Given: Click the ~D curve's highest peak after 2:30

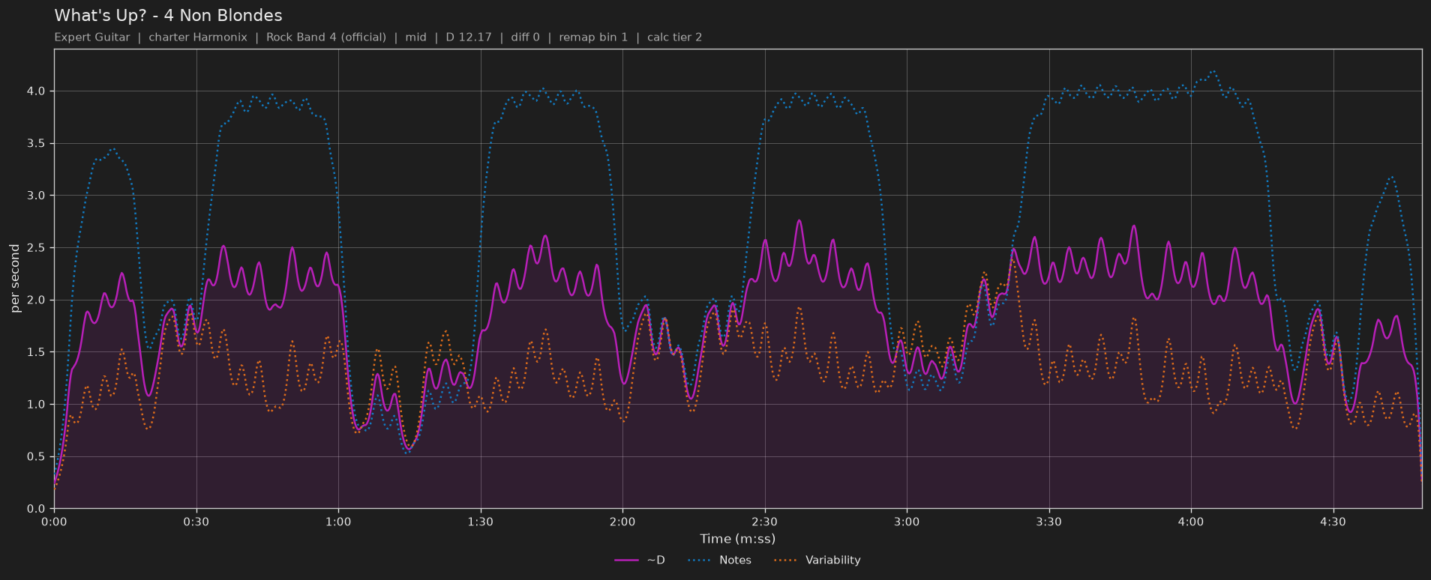Looking at the screenshot, I should (x=799, y=220).
